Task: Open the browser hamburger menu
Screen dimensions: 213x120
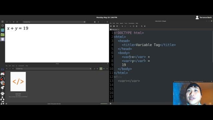Action: pyautogui.click(x=99, y=22)
